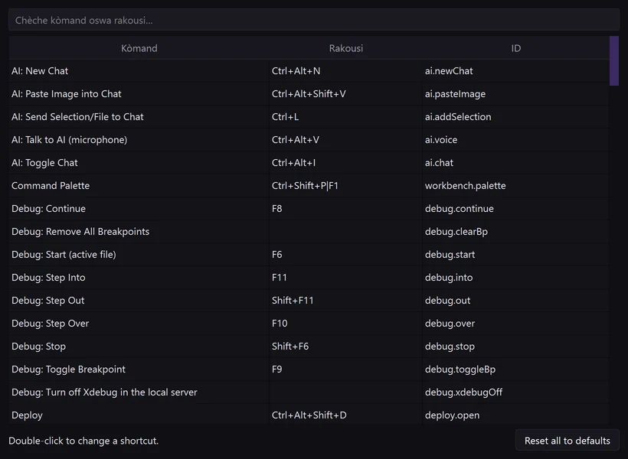Select 'Debug: Toggle Breakpoint' command
The height and width of the screenshot is (459, 628).
(139, 369)
